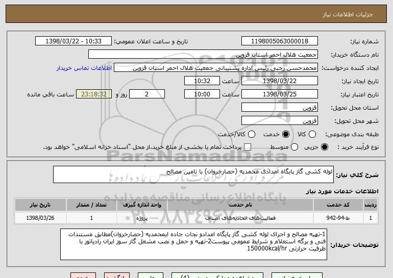
Task: Choose the متوسط purchase process option
Action: (x=294, y=147)
